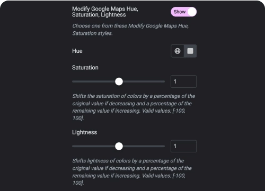Viewport: 265px width, 191px height.
Task: Click the Hue label
Action: pyautogui.click(x=77, y=51)
